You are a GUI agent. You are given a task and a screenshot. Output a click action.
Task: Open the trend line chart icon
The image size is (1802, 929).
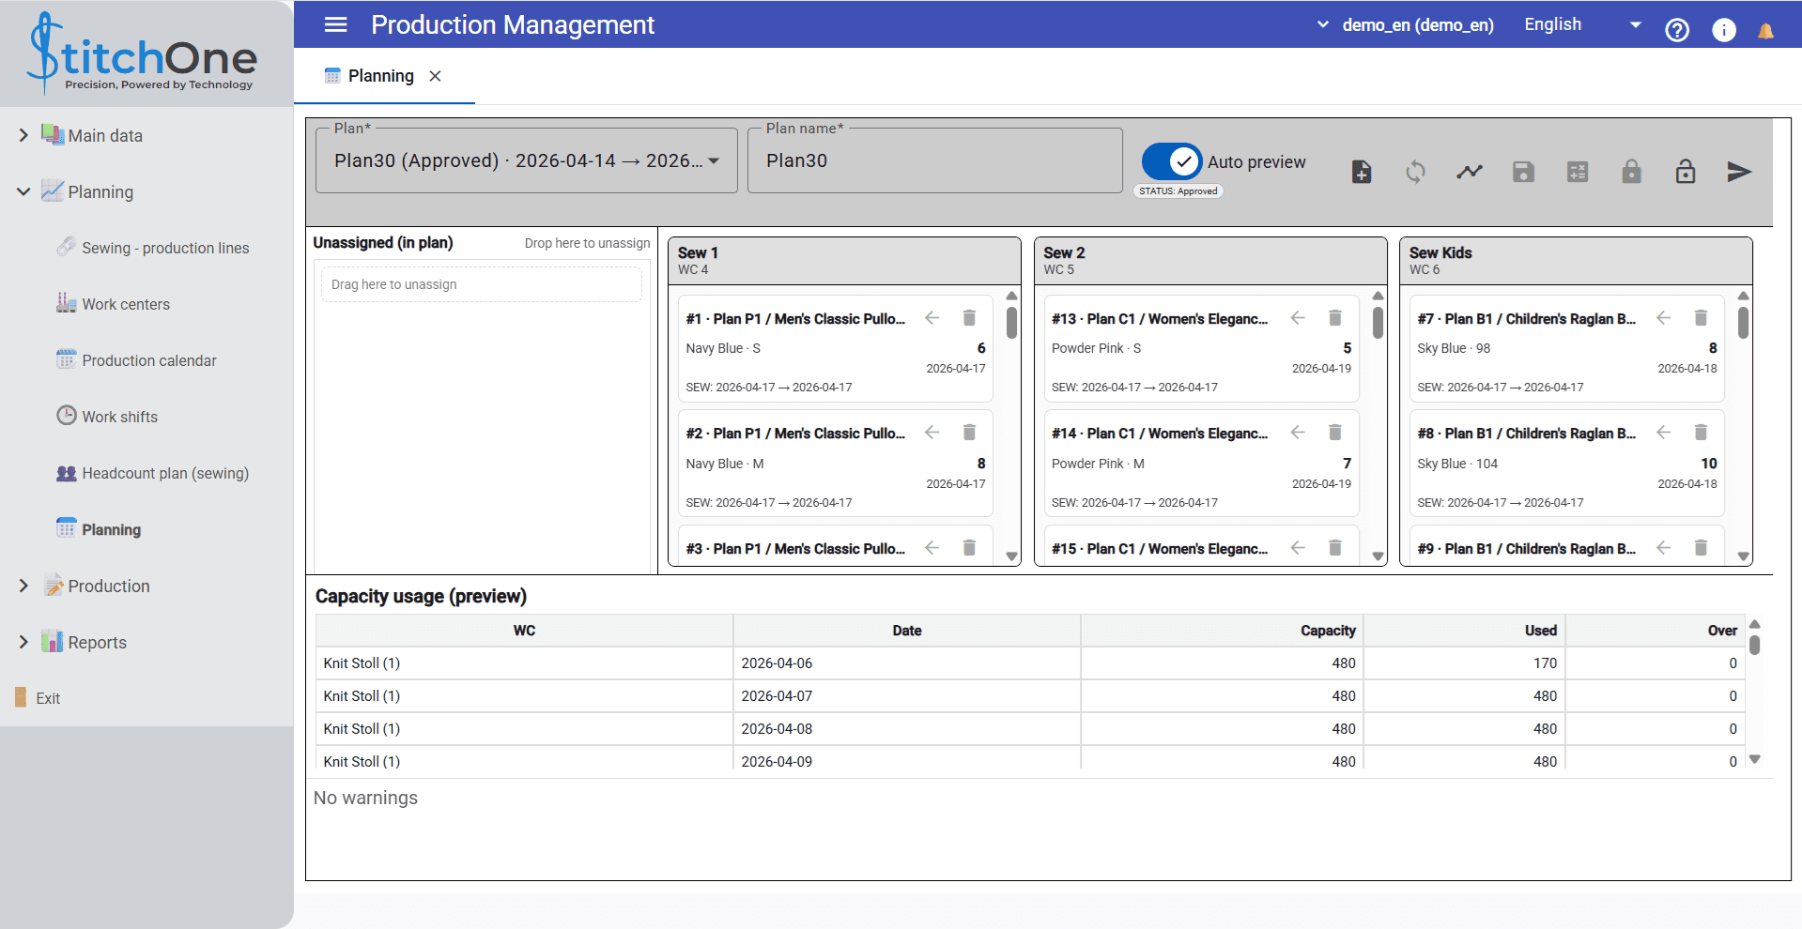click(1470, 172)
